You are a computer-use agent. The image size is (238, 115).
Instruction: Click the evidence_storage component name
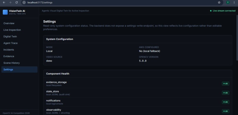(x=56, y=82)
